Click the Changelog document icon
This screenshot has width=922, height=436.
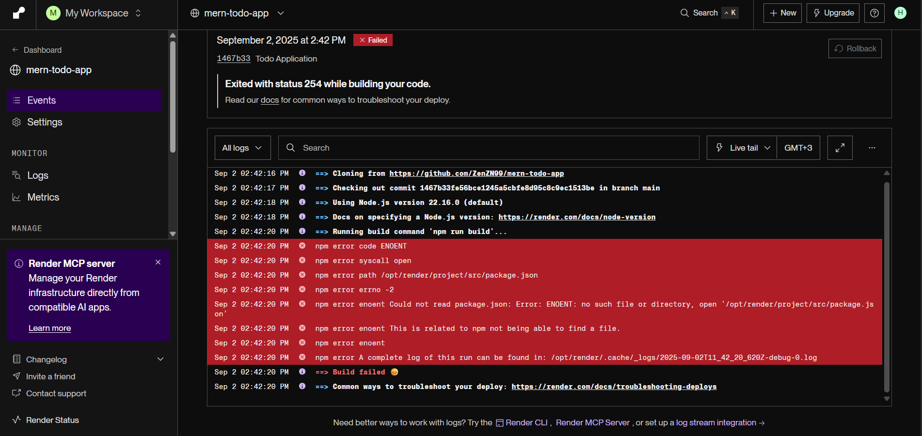click(x=16, y=359)
